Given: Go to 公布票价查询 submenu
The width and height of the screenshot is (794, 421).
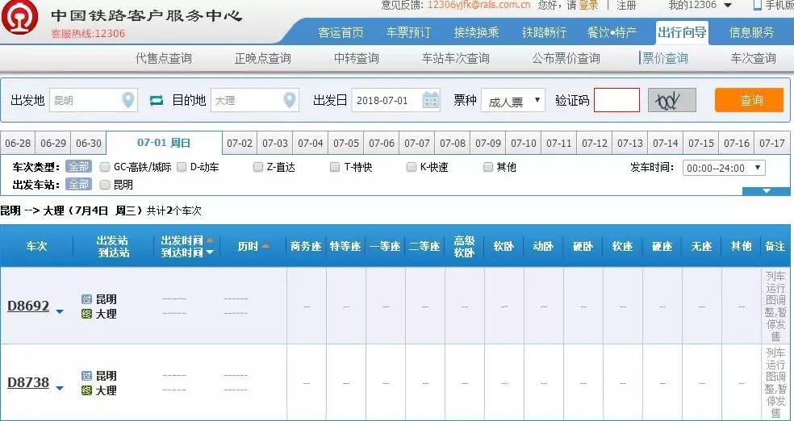Looking at the screenshot, I should tap(566, 59).
